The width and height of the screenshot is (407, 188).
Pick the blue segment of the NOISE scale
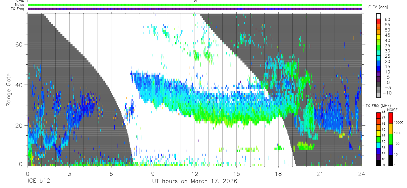390,150
